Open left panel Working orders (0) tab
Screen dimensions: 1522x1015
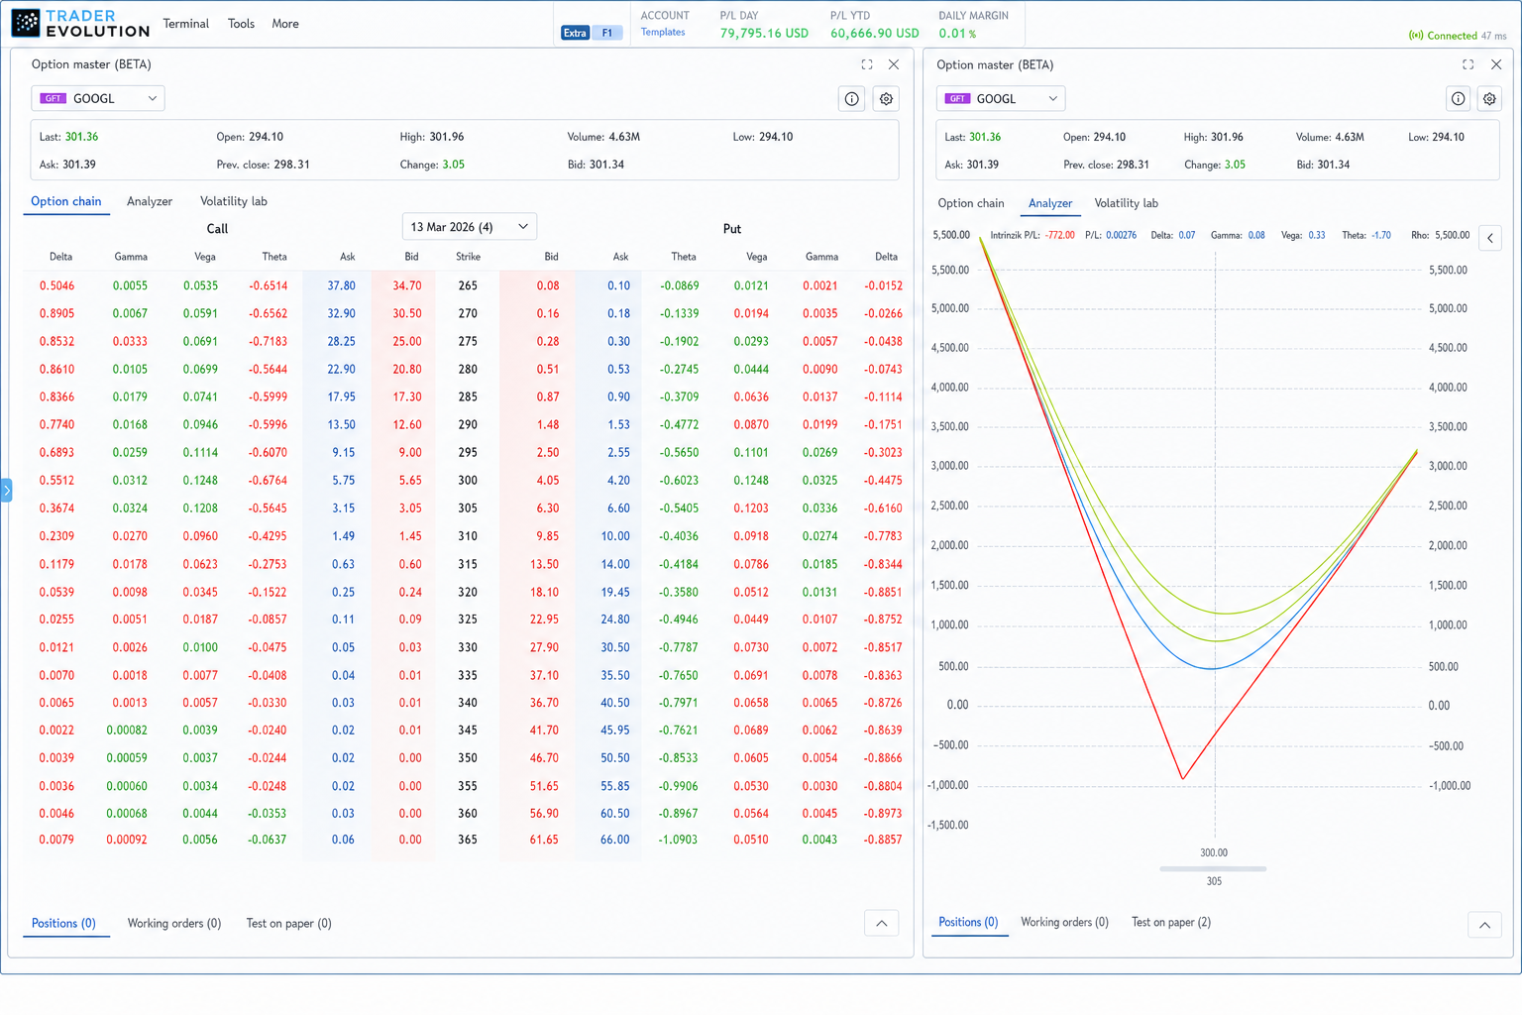coord(174,923)
